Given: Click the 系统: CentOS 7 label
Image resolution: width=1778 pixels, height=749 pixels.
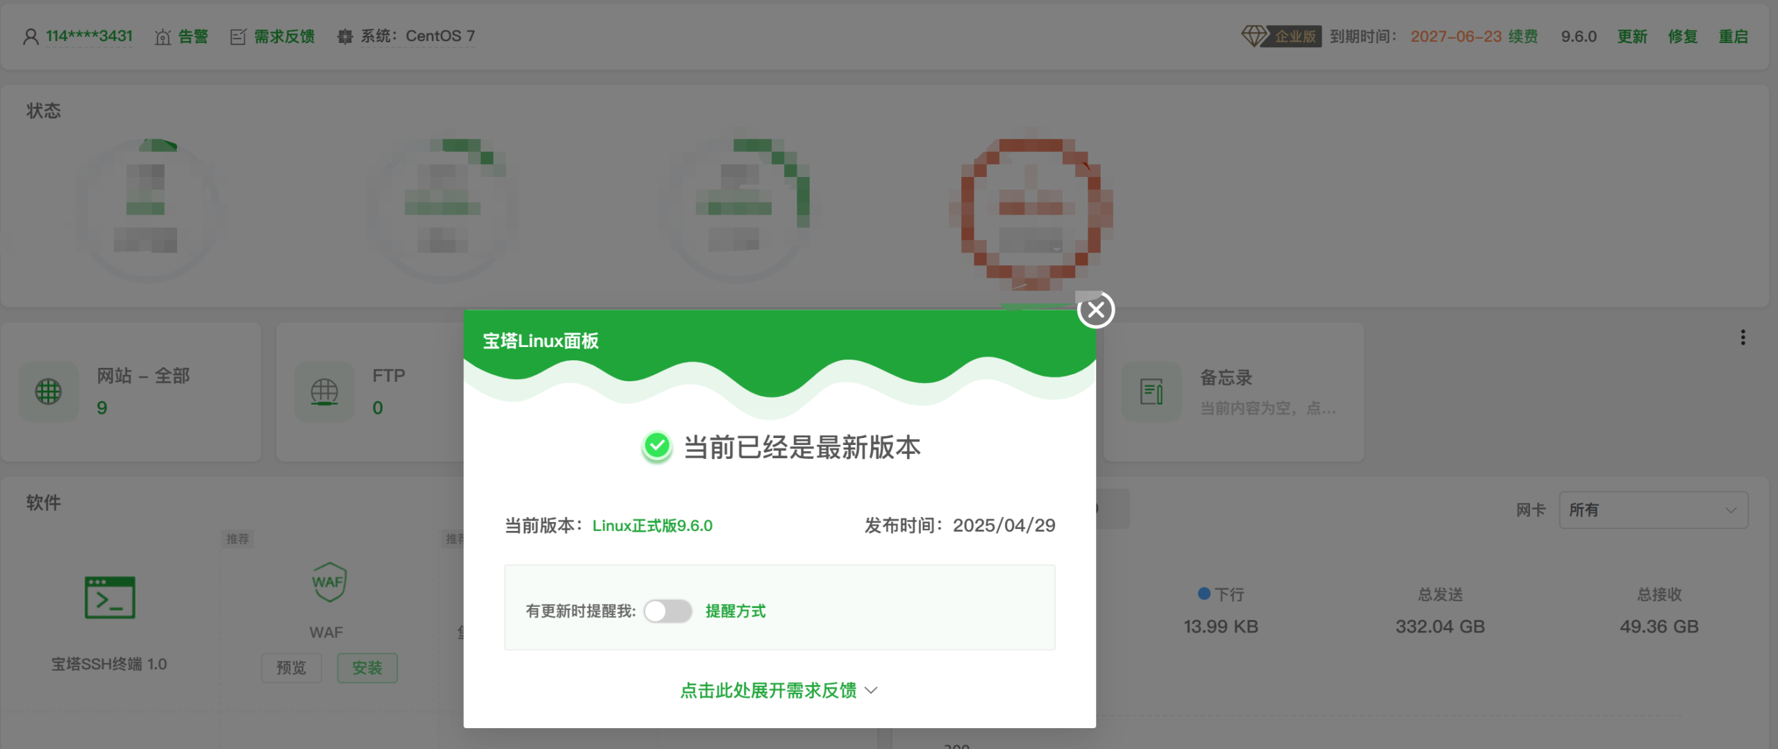Looking at the screenshot, I should [x=417, y=36].
